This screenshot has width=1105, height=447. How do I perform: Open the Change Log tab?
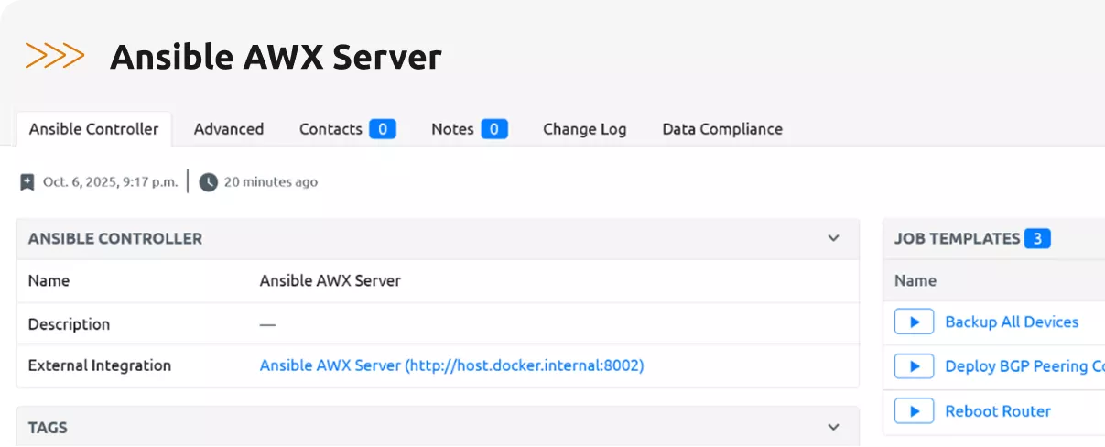(x=585, y=129)
